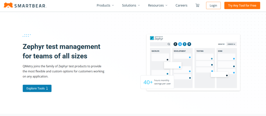Click the Backlog column header
The image size is (266, 116).
click(156, 51)
